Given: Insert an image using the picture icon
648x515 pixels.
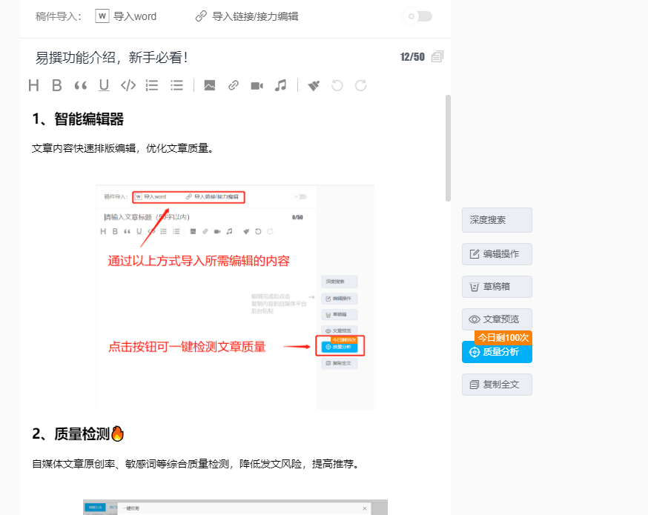Looking at the screenshot, I should 210,85.
